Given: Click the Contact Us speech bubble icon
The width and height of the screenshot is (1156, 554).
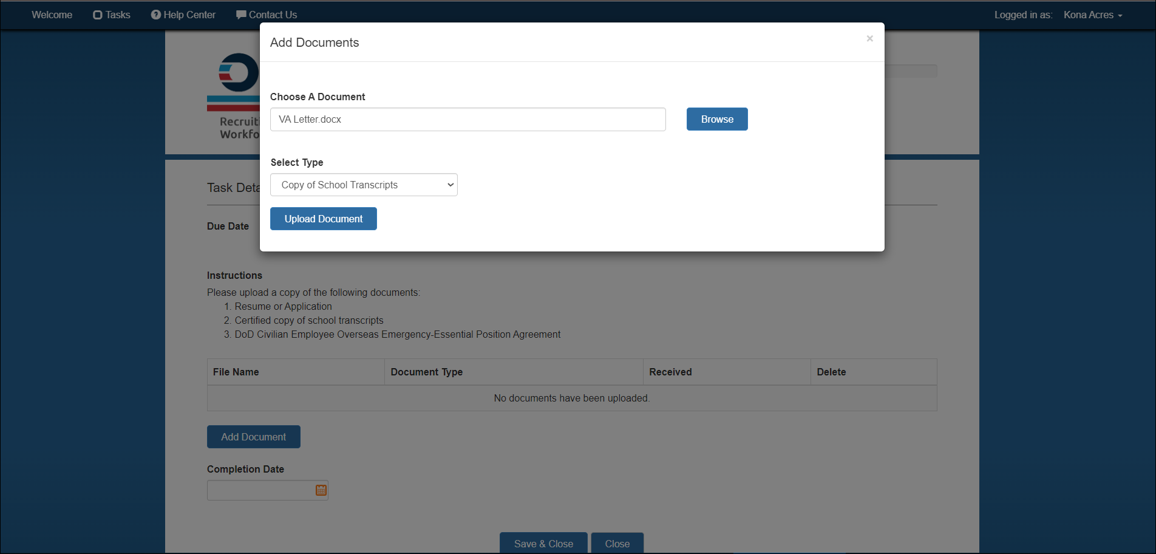Looking at the screenshot, I should [x=241, y=15].
